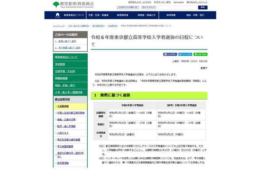The width and height of the screenshot is (261, 174).
Task: Click the 合格発表日 row header
Action: [101, 134]
